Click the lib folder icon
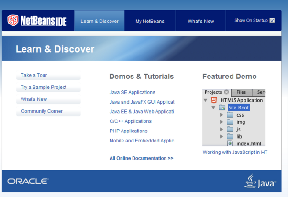Viewport: 288px width, 197px height. (230, 136)
